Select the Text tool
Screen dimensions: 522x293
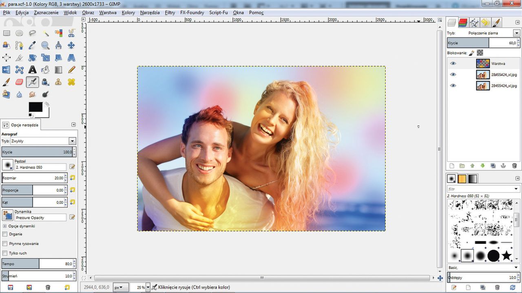click(x=32, y=70)
